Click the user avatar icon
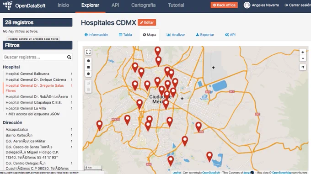Viewport: 311px width, 174px height. point(247,5)
